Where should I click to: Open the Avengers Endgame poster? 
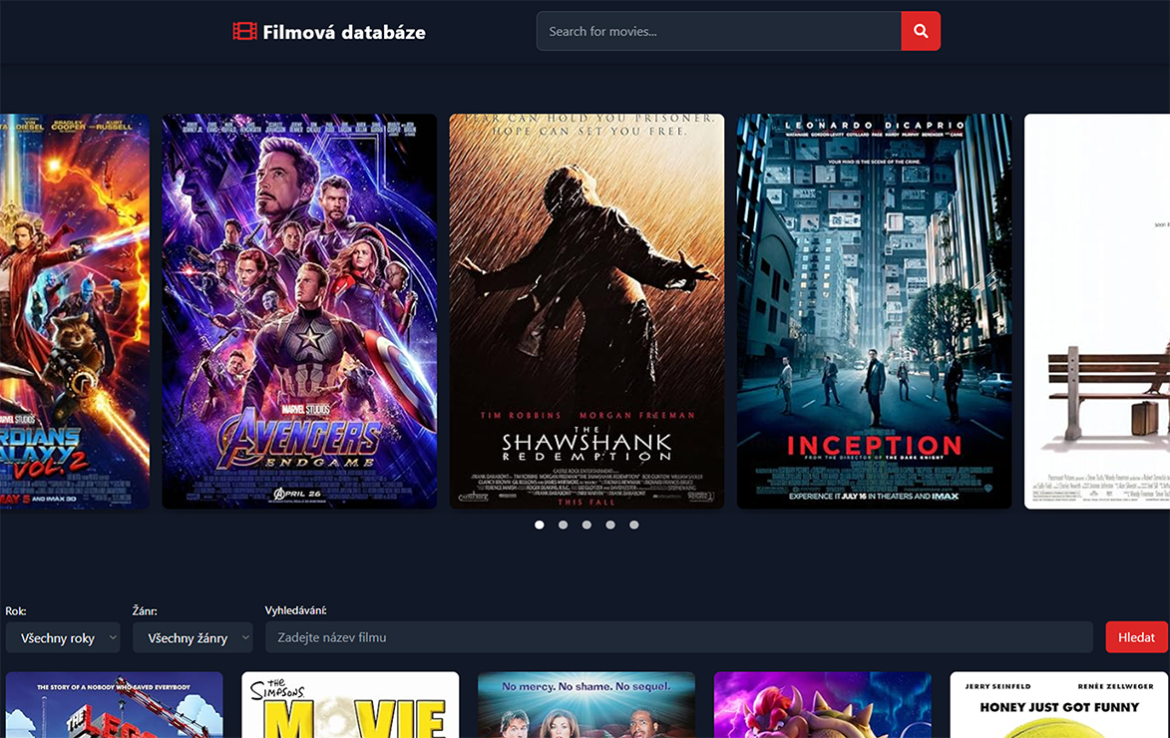click(298, 309)
